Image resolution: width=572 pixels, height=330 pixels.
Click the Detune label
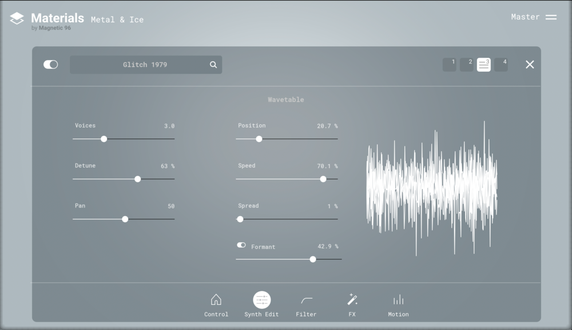point(85,165)
